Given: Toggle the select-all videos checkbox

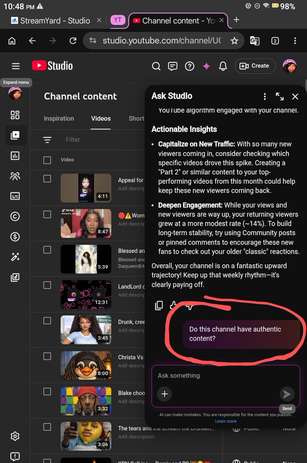Looking at the screenshot, I should [47, 160].
